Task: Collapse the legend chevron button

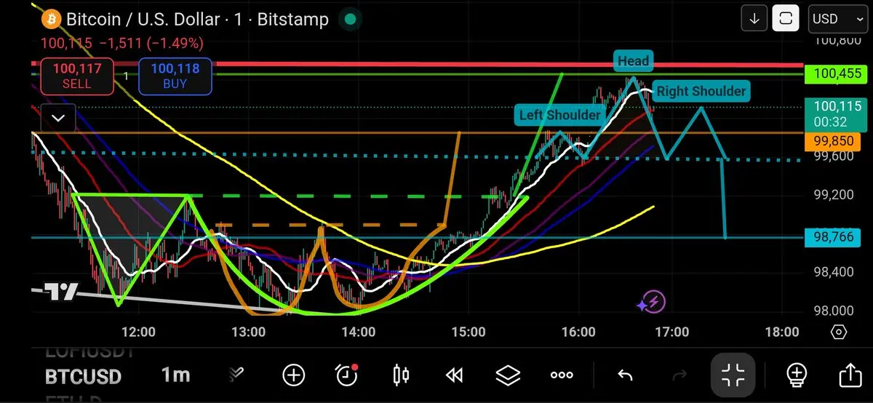Action: pos(58,118)
